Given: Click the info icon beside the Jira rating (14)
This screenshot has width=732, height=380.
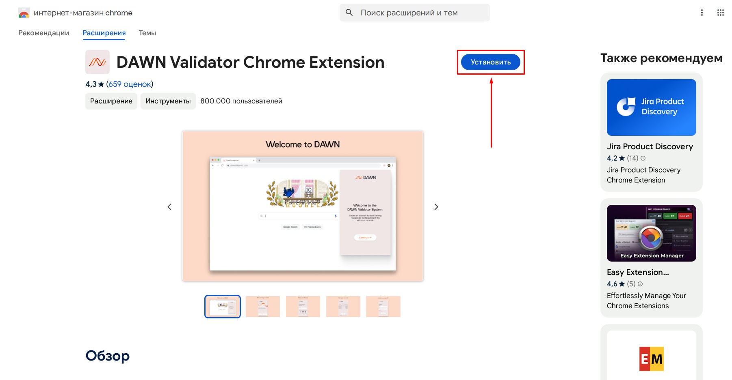Looking at the screenshot, I should (643, 158).
